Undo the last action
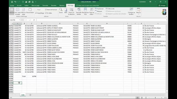This screenshot has width=177, height=99. 15,2
